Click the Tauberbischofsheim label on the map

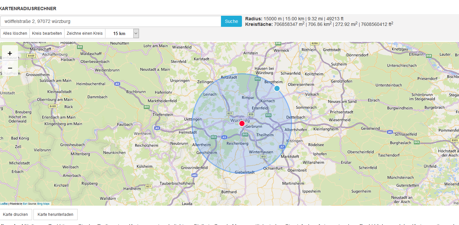[x=178, y=183]
